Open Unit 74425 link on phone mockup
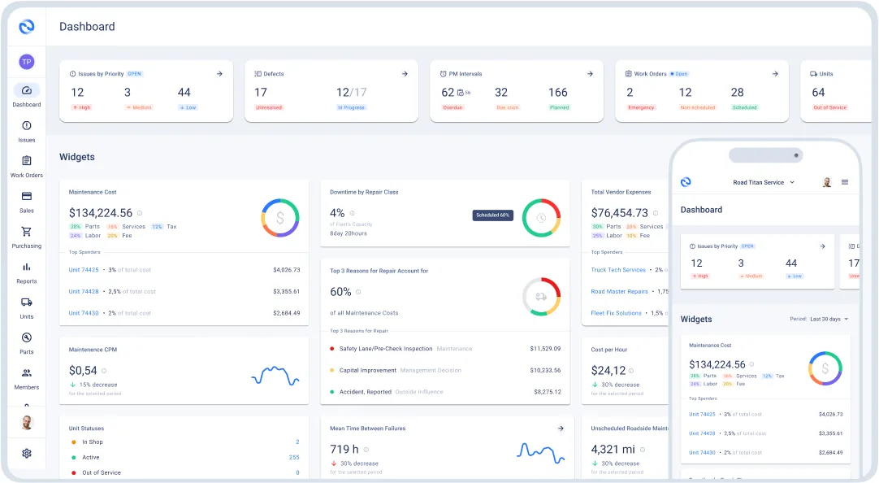 (x=703, y=415)
